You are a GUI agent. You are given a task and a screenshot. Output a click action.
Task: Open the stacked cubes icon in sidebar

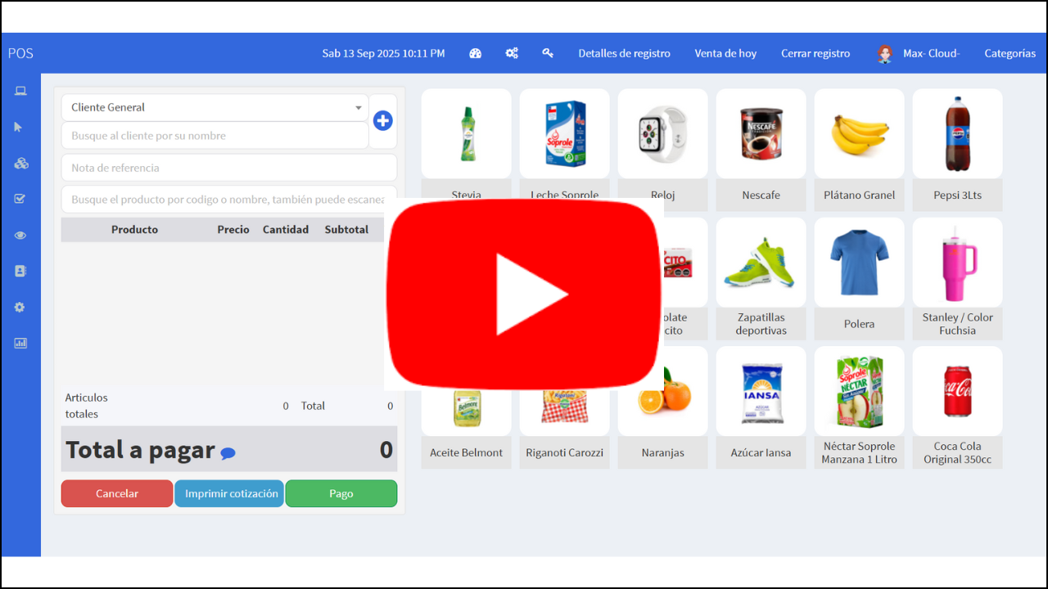pos(20,163)
